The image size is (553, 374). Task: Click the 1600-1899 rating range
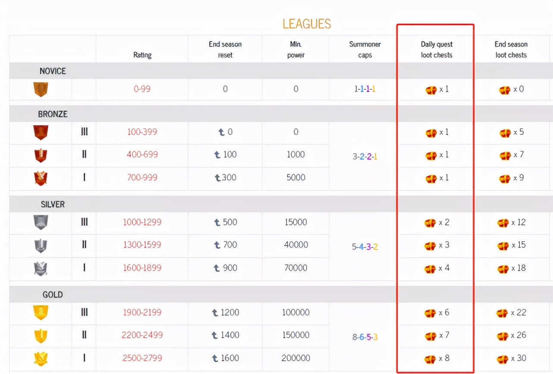point(142,268)
